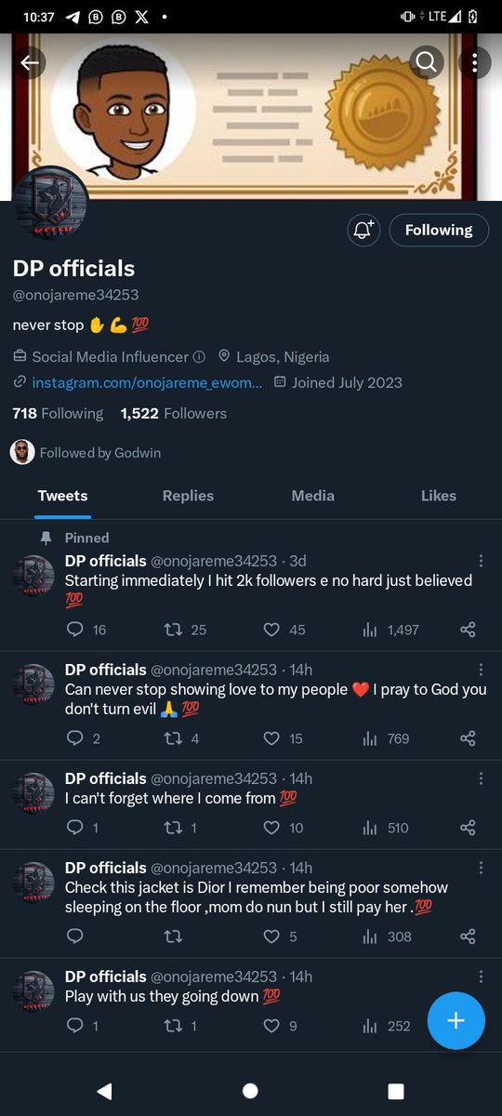This screenshot has height=1116, width=502.
Task: Open the profile three-dot overflow menu
Action: tap(474, 62)
